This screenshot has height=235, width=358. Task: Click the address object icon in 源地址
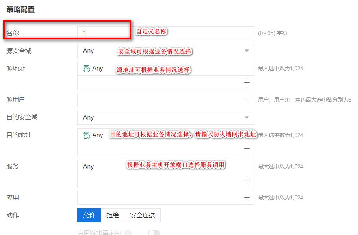point(87,69)
